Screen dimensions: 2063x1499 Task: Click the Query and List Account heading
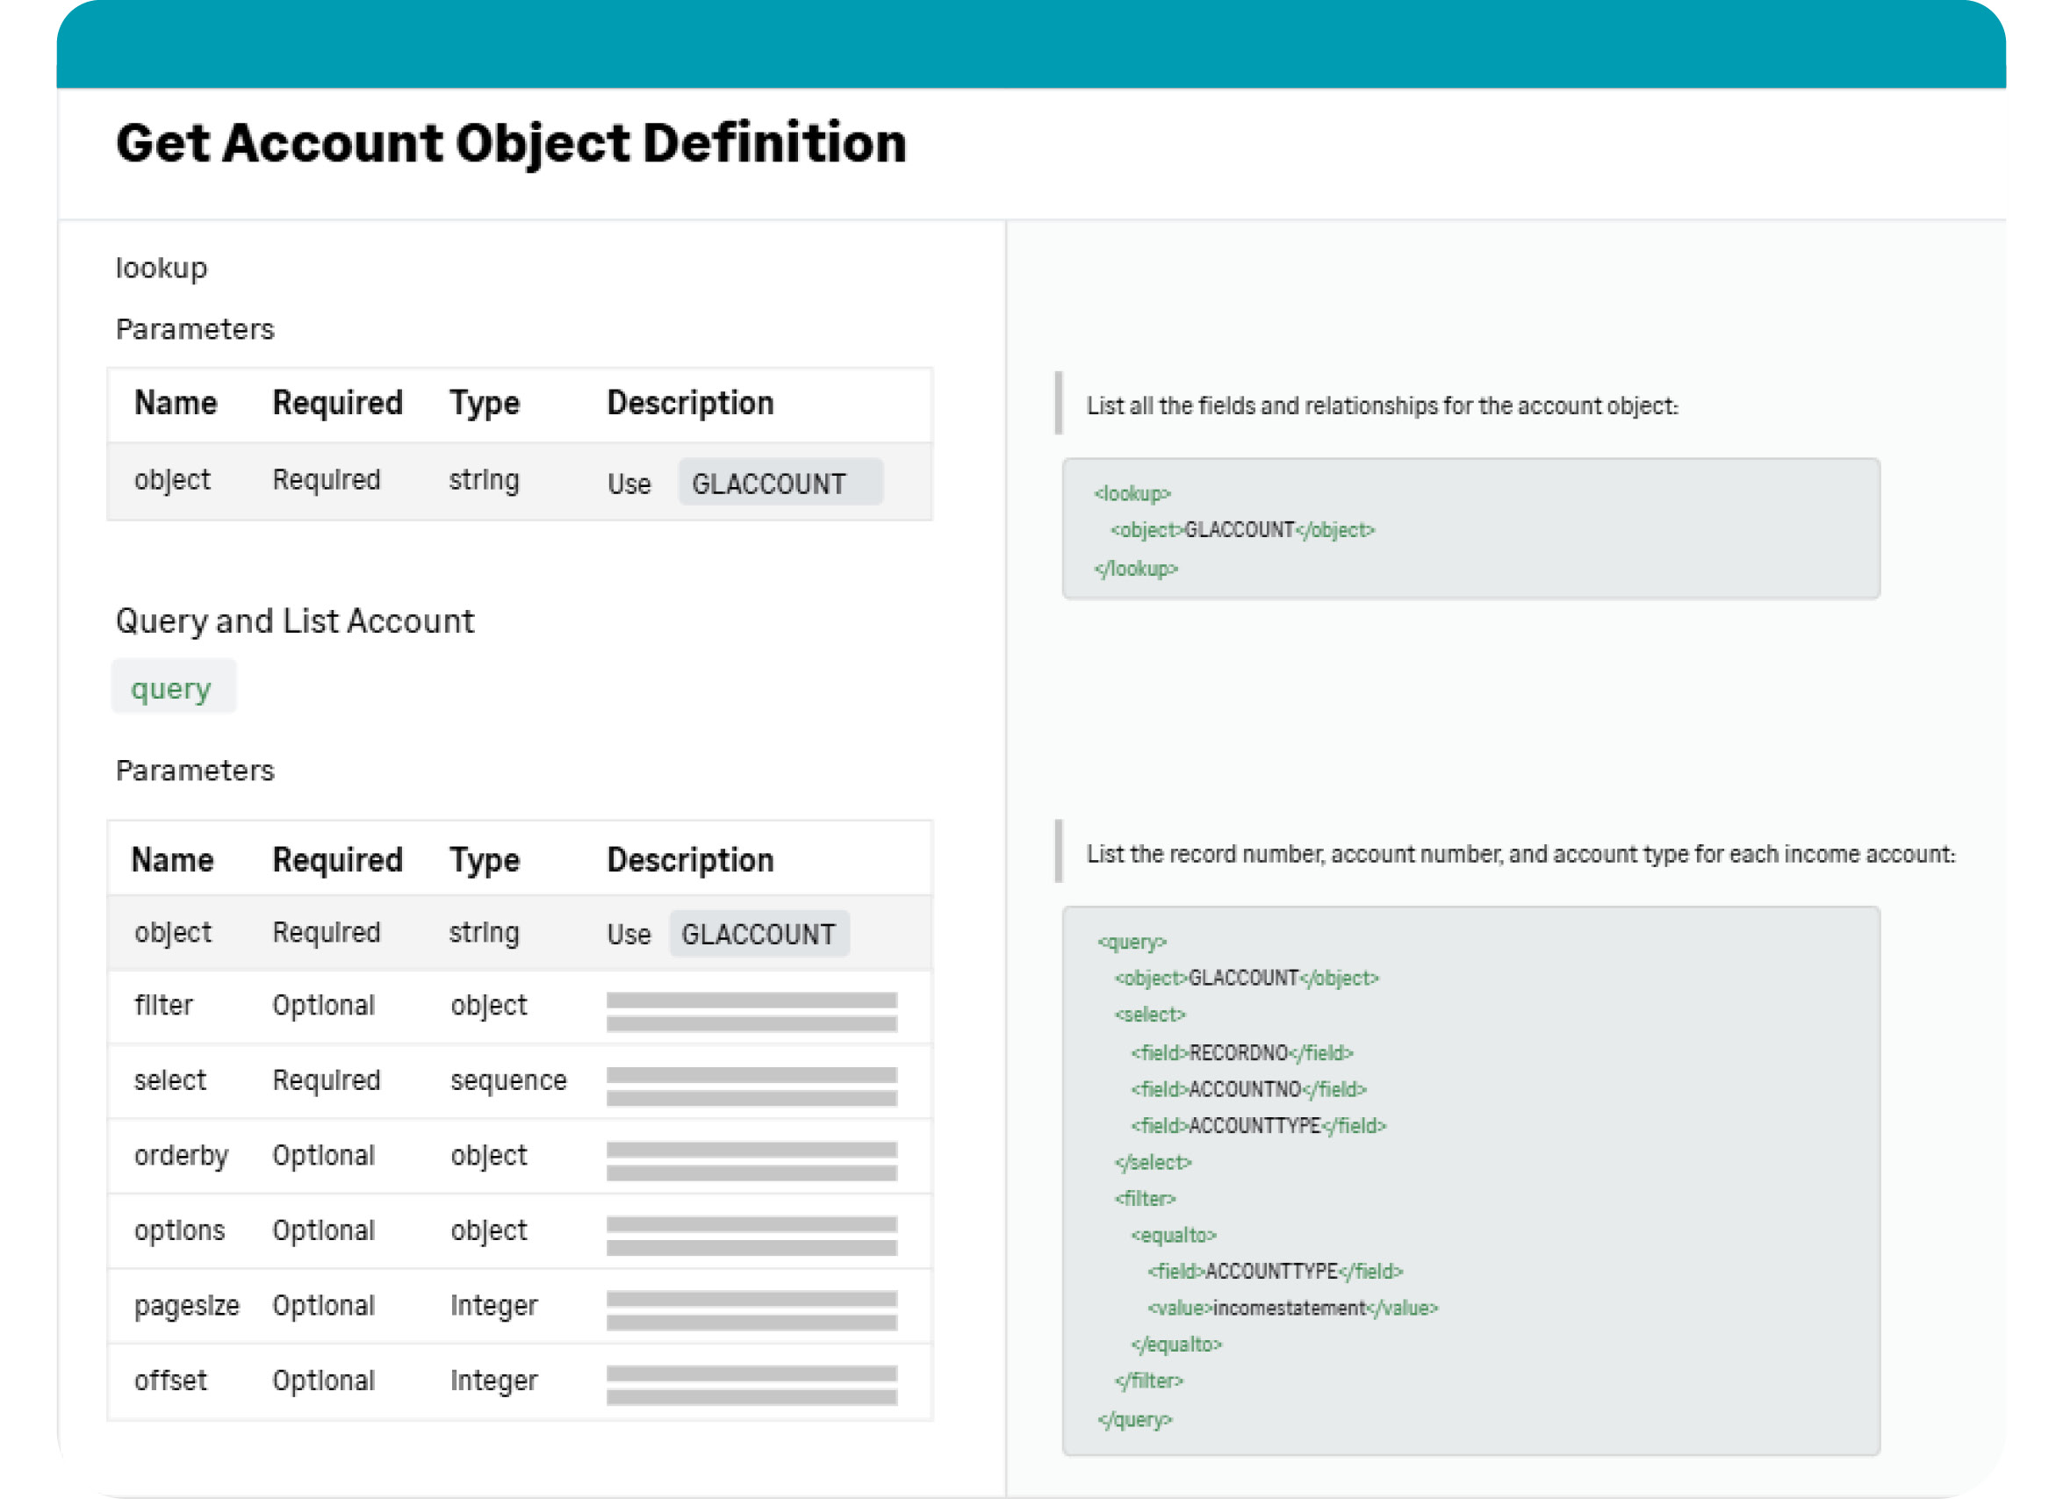pyautogui.click(x=295, y=621)
